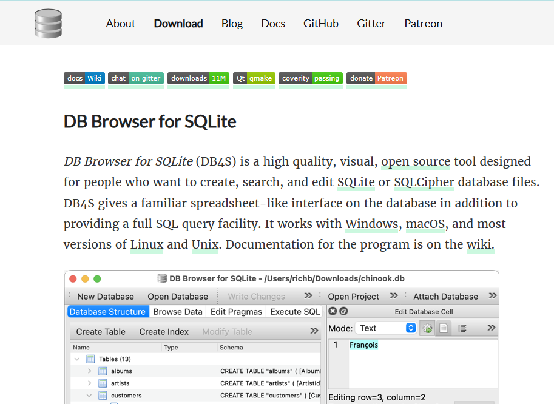Click the DB4S database logo icon

[48, 24]
